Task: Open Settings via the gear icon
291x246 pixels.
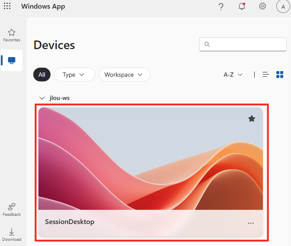Action: pyautogui.click(x=263, y=7)
